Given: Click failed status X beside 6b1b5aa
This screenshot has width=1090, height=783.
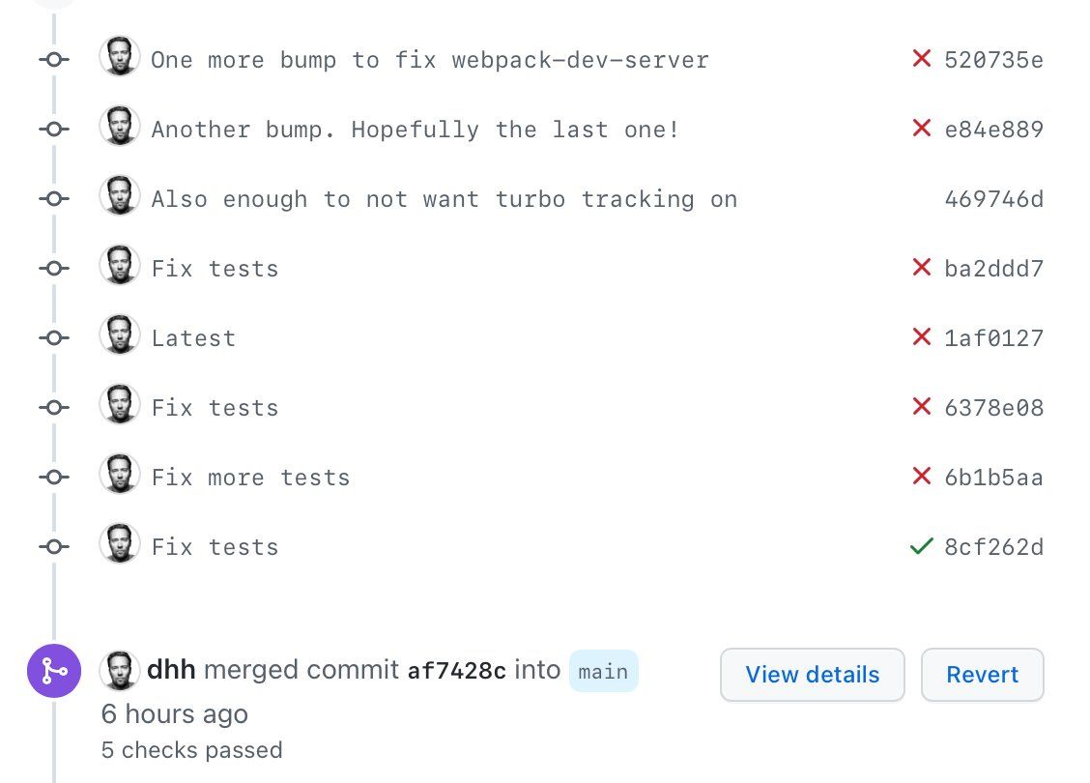Looking at the screenshot, I should click(921, 477).
